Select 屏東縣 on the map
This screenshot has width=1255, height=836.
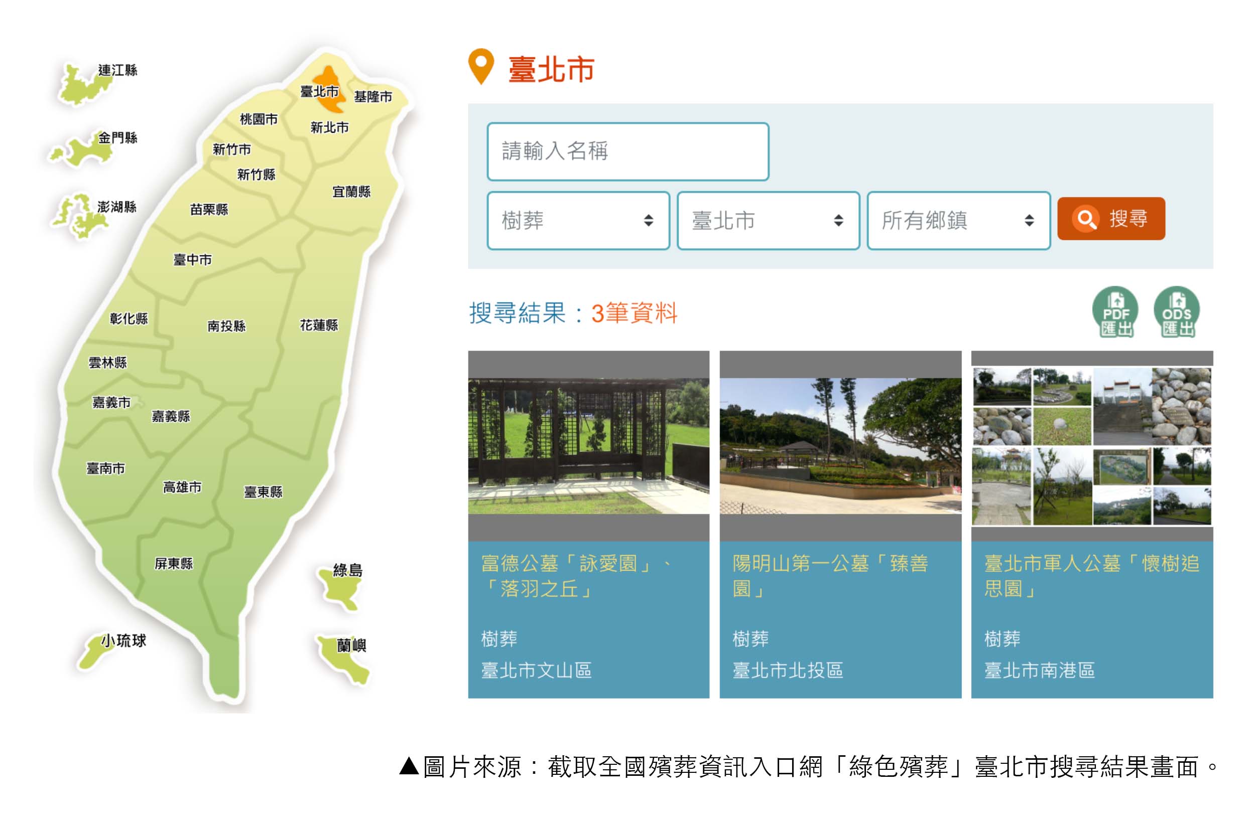click(x=173, y=564)
